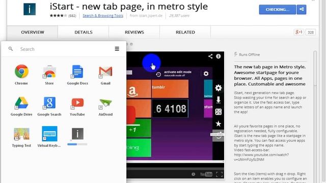The image size is (326, 183).
Task: Click the clock tile showing 6 4108
Action: click(170, 108)
